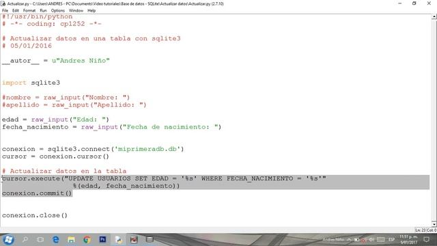437x246 pixels.
Task: Click the battery tray icon
Action: pyautogui.click(x=356, y=240)
